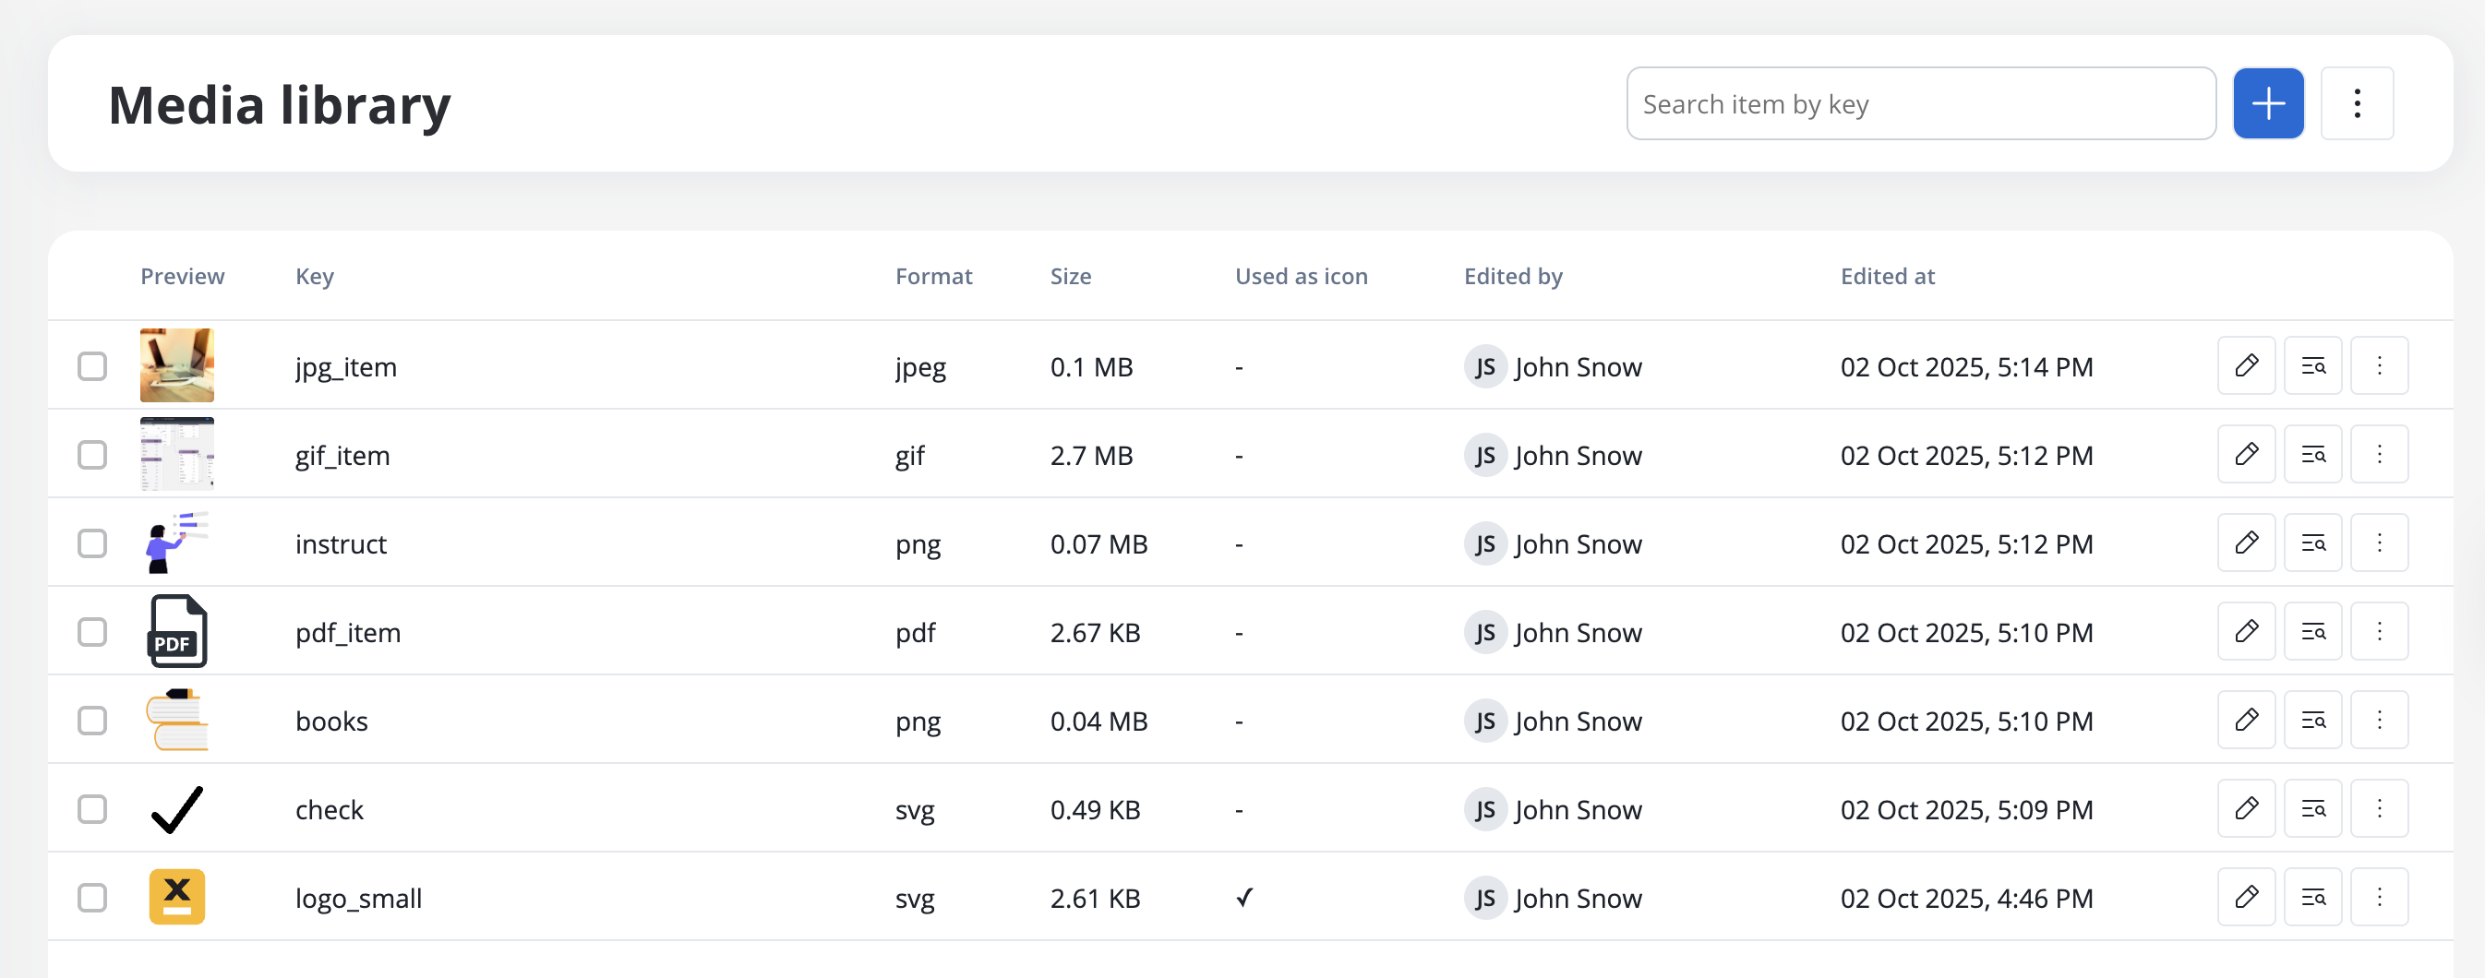
Task: Click the blue plus add media button
Action: coord(2267,103)
